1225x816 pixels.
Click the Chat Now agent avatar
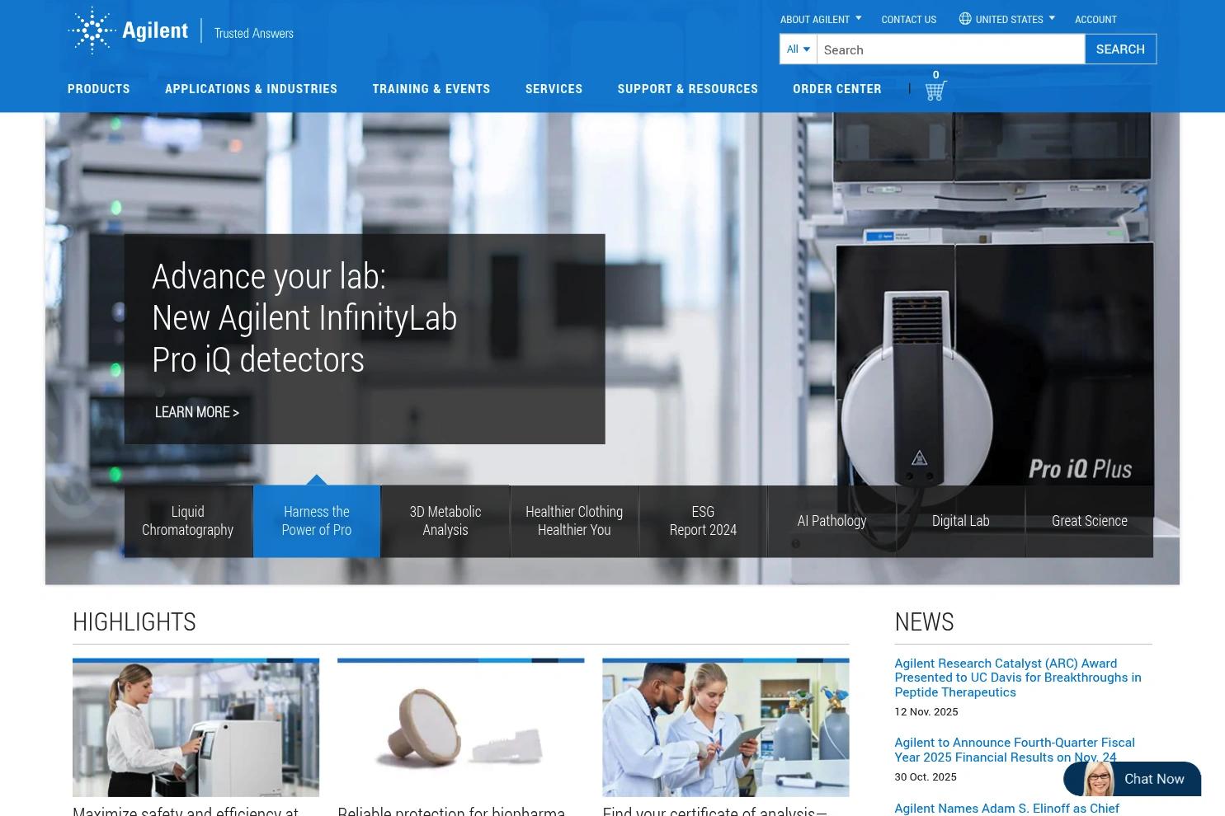(x=1099, y=779)
